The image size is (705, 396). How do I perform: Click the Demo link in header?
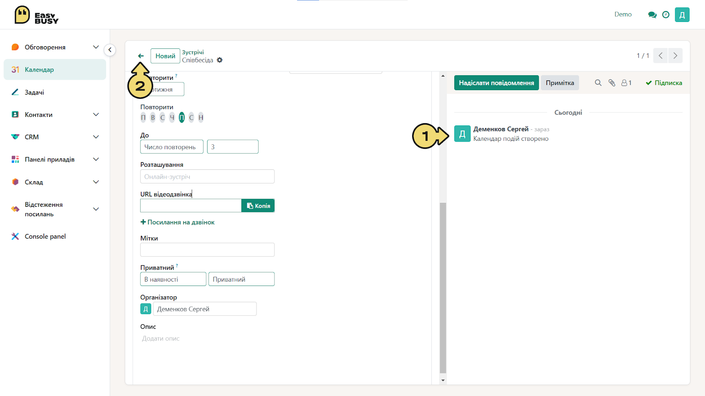623,15
